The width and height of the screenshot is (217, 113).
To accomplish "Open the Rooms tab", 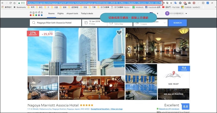I will [x=52, y=14].
